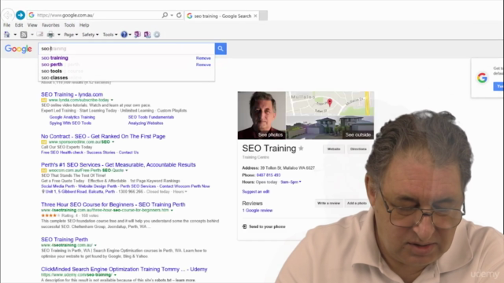Open the See photos thumbnail

pyautogui.click(x=261, y=116)
